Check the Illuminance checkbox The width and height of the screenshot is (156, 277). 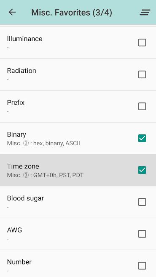[x=142, y=43]
